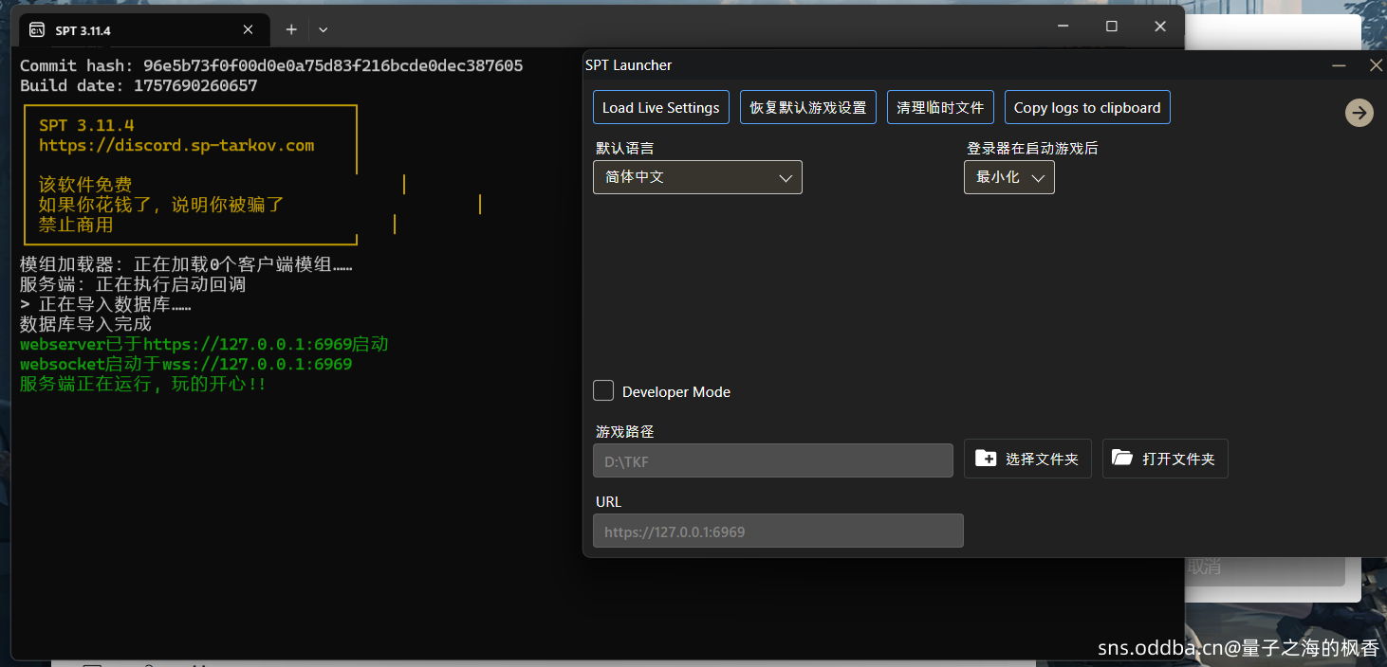Click the 游戏路径 field showing D:\TKF
The height and width of the screenshot is (667, 1387).
tap(773, 460)
